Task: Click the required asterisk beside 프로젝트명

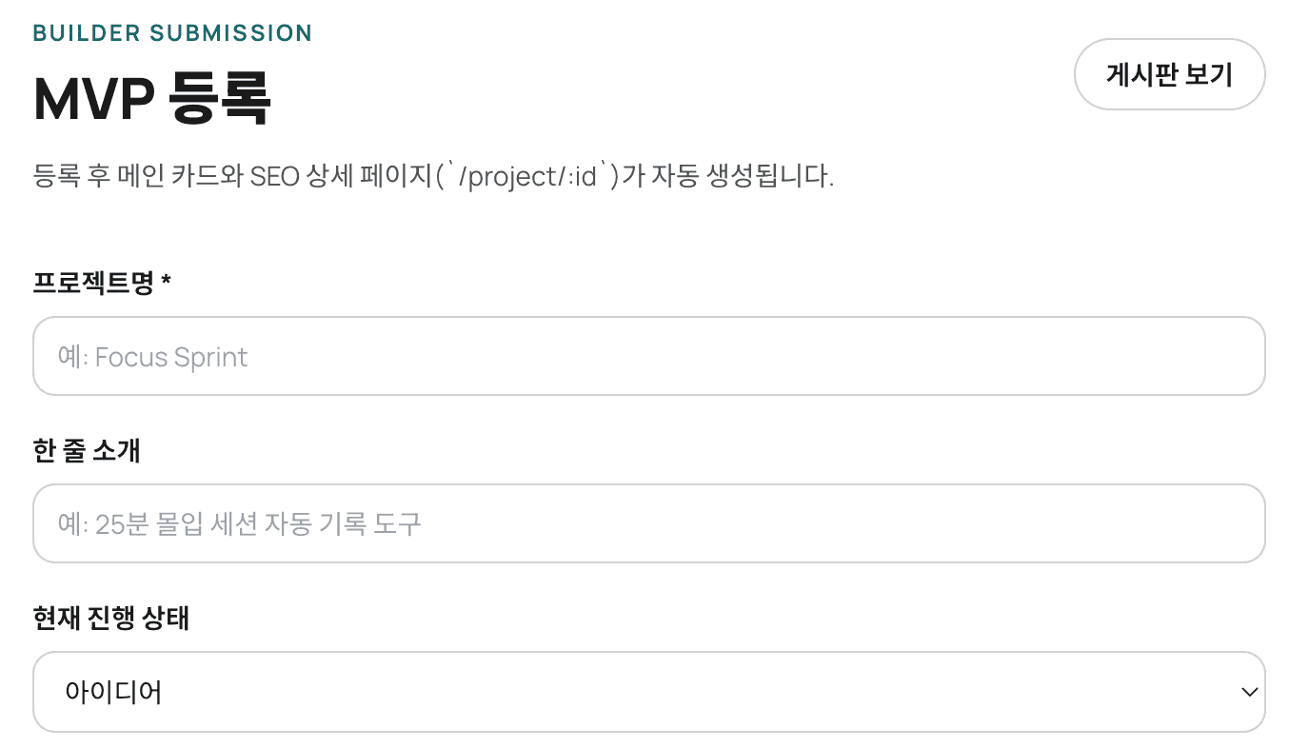Action: 167,282
